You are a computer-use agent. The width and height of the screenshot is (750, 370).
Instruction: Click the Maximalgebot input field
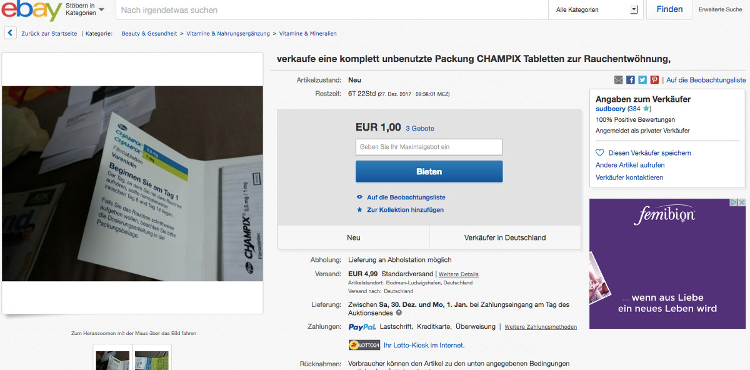coord(429,147)
